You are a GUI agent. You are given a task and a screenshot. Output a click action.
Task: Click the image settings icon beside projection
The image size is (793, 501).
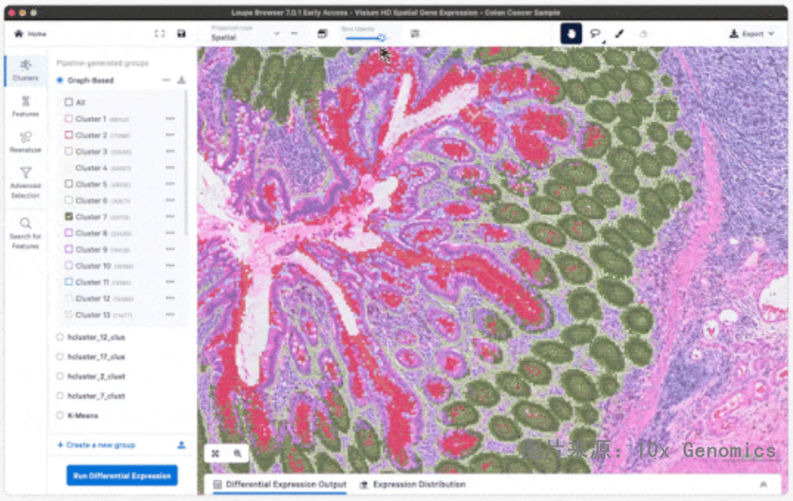point(322,33)
